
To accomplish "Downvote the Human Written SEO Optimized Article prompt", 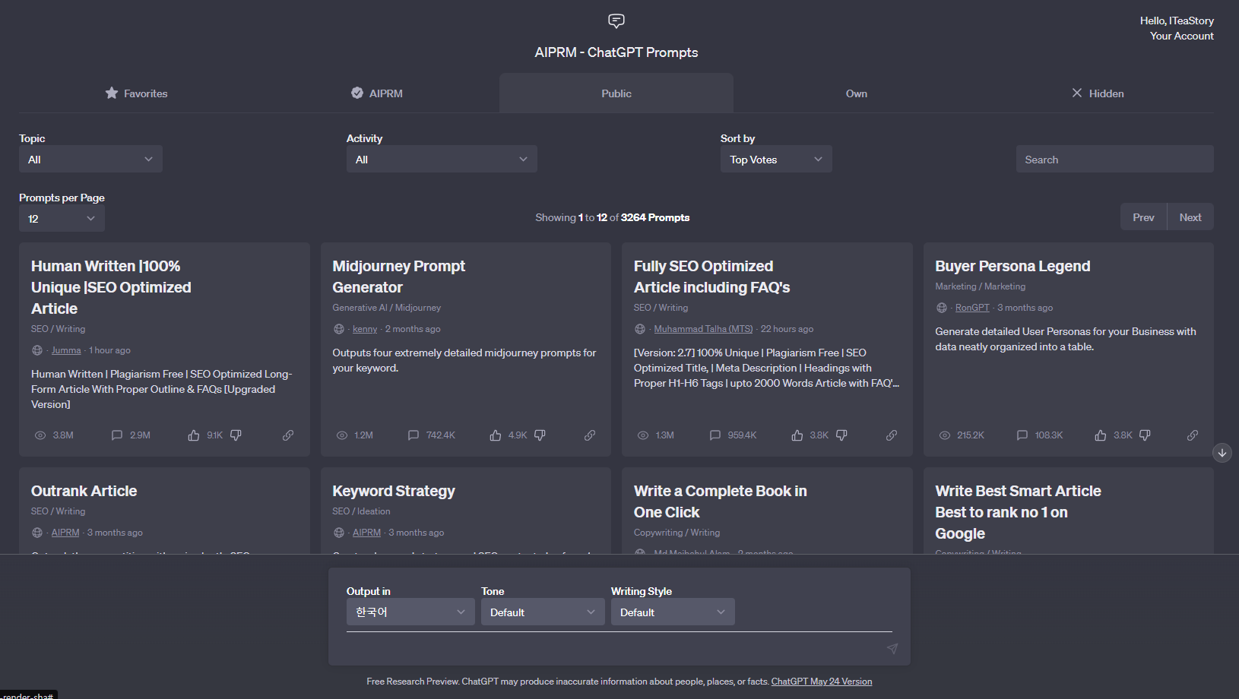I will (x=236, y=435).
